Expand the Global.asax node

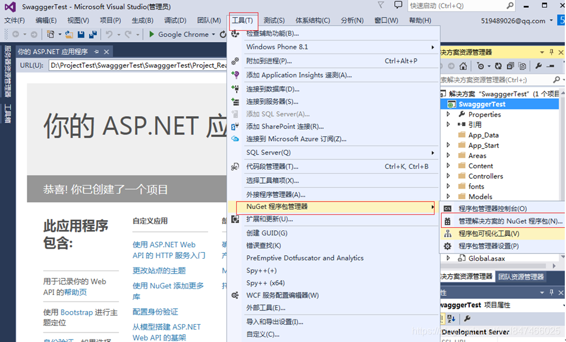pos(448,258)
